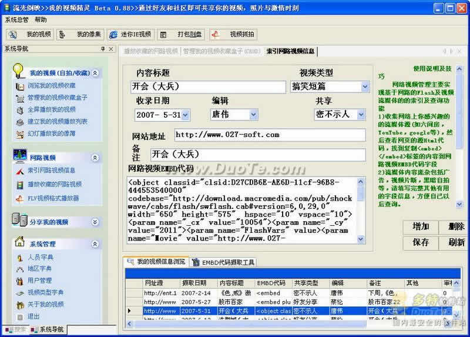
Task: Click the house icon of 系统管理 group
Action: 20,241
